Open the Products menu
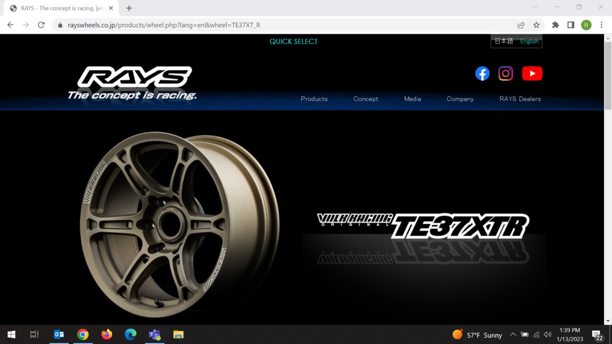Viewport: 612px width, 344px height. (314, 99)
